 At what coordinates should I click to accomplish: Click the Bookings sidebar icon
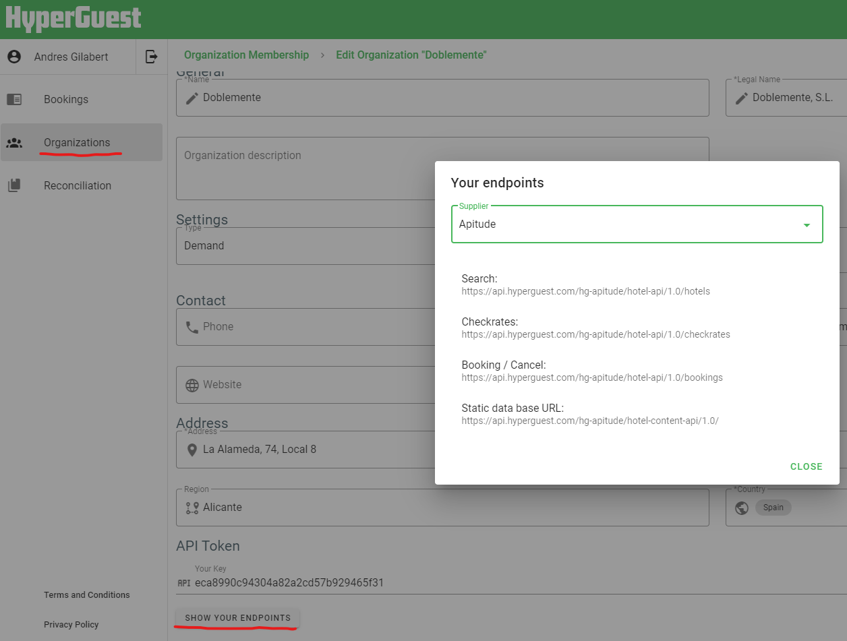coord(14,99)
